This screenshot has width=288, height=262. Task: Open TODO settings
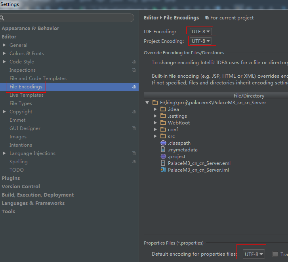(x=17, y=170)
